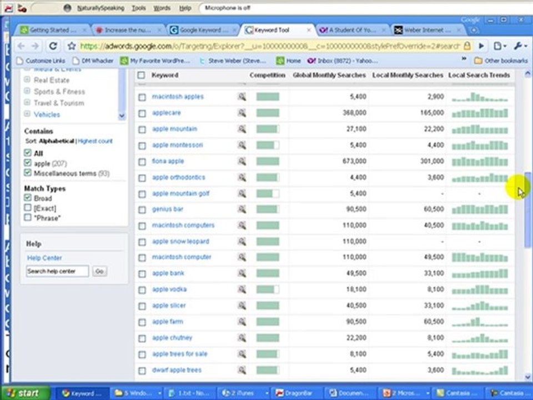Select fiona apple row checkbox
533x400 pixels.
tap(142, 162)
